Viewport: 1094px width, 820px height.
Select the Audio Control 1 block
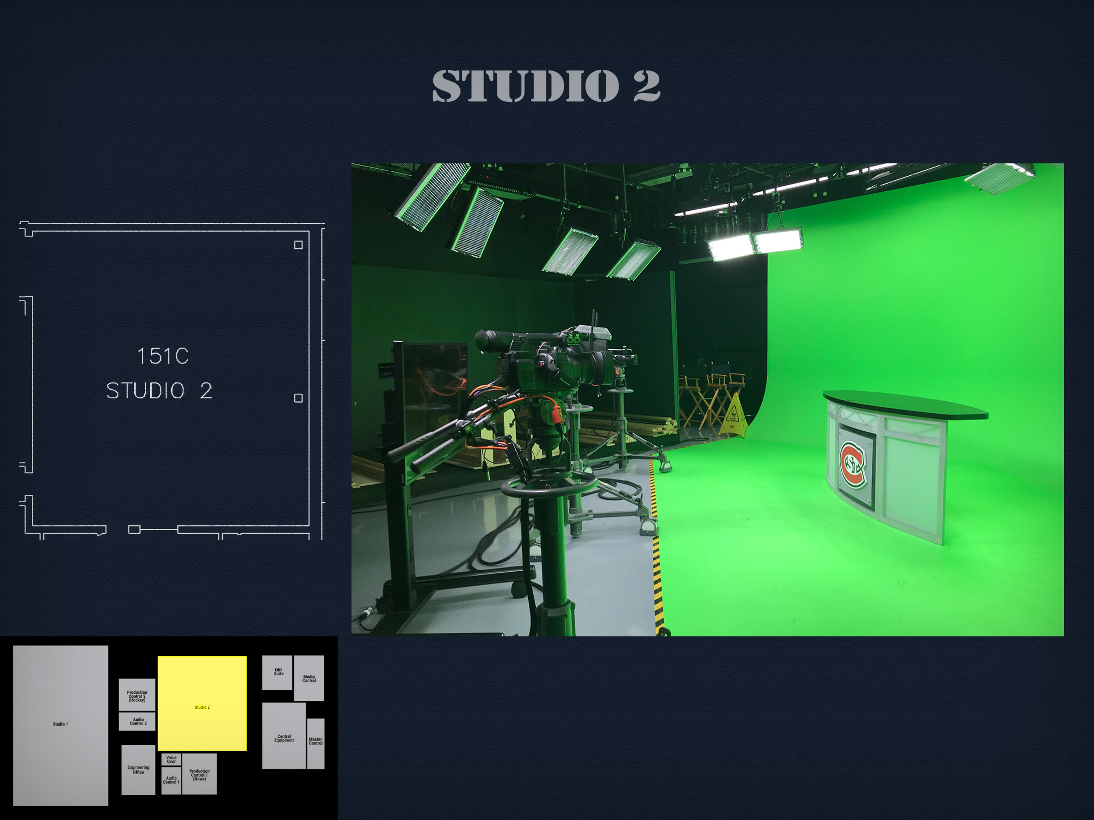[171, 780]
